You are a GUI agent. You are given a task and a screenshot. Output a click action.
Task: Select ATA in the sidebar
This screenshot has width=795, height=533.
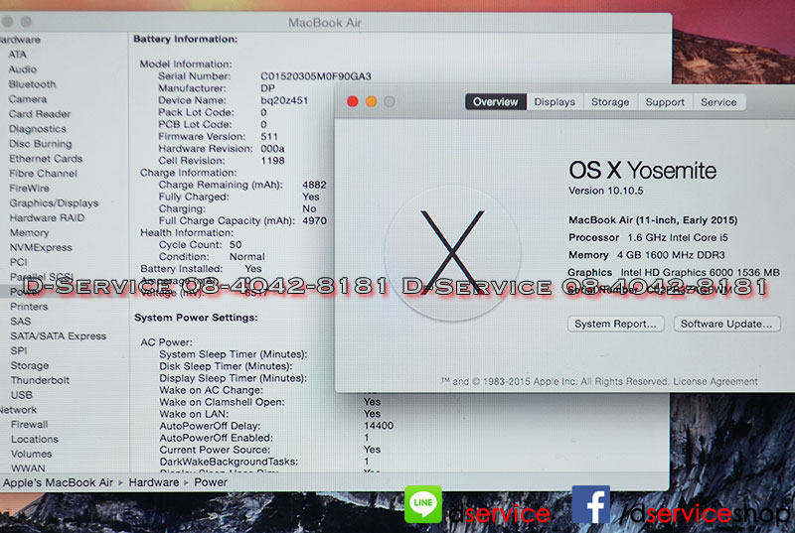[17, 55]
